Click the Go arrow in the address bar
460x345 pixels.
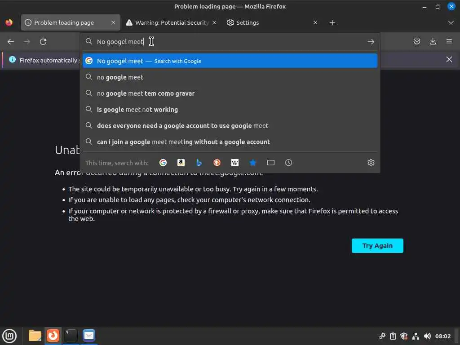(371, 42)
